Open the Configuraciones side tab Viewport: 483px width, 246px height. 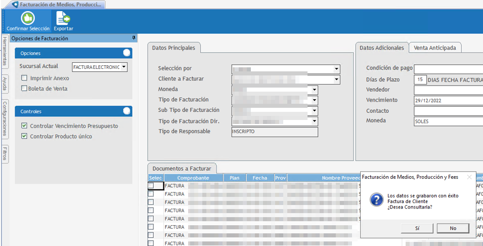point(5,118)
